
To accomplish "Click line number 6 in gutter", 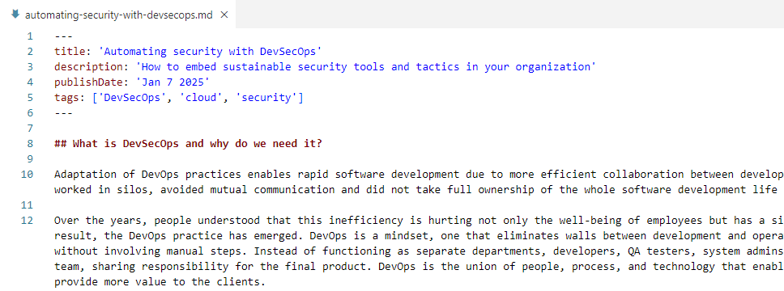I will (x=30, y=113).
